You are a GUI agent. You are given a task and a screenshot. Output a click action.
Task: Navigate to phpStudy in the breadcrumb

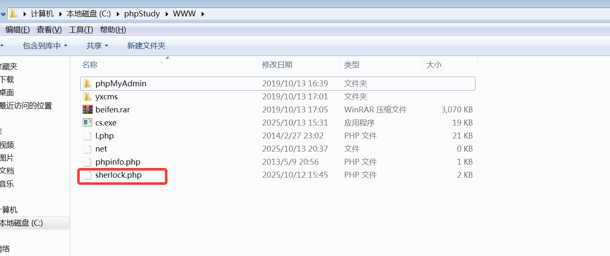[x=142, y=14]
